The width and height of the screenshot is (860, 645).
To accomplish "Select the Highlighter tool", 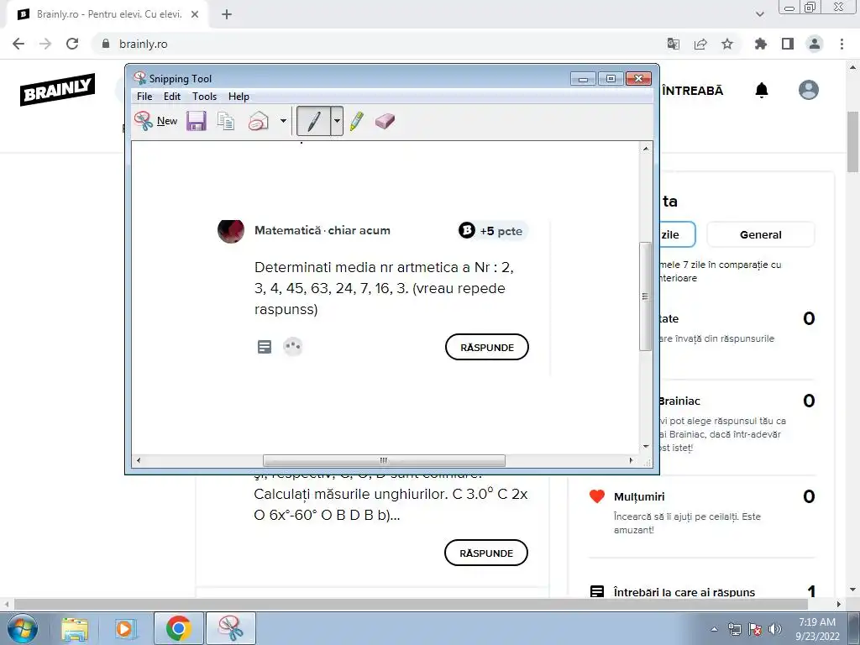I will [x=356, y=121].
